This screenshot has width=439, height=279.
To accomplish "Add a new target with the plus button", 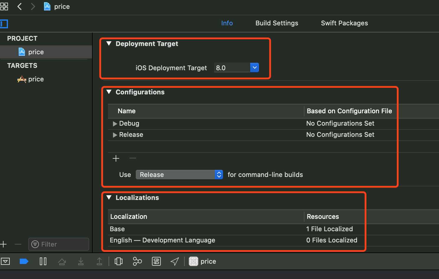I will [x=4, y=244].
